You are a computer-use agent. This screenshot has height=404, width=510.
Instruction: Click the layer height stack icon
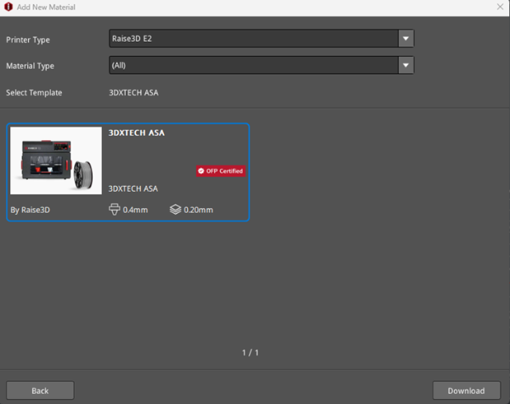coord(175,210)
